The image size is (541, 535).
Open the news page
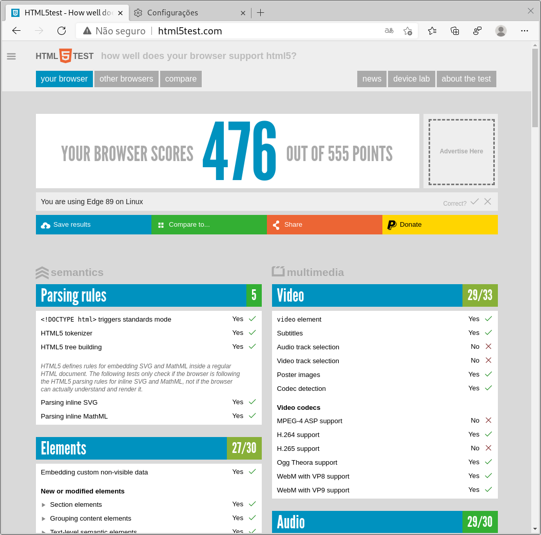372,79
